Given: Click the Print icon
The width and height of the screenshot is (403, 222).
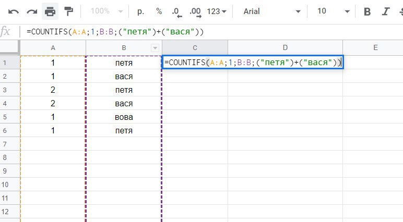Looking at the screenshot, I should 50,11.
